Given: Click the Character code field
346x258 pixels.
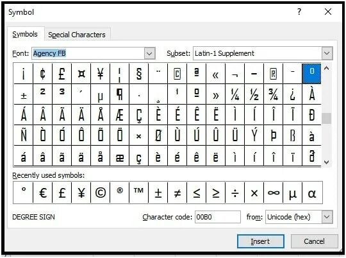Looking at the screenshot, I should click(218, 217).
